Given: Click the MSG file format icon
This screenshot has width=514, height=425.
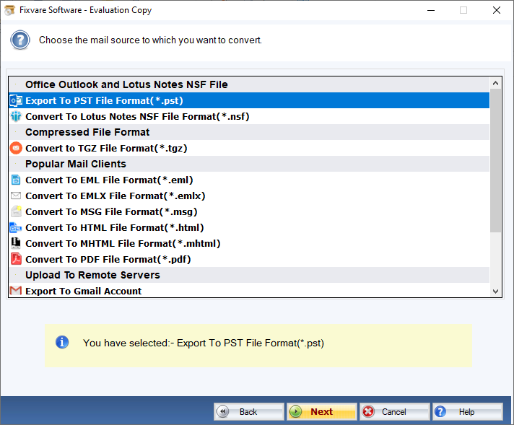Looking at the screenshot, I should click(x=16, y=211).
